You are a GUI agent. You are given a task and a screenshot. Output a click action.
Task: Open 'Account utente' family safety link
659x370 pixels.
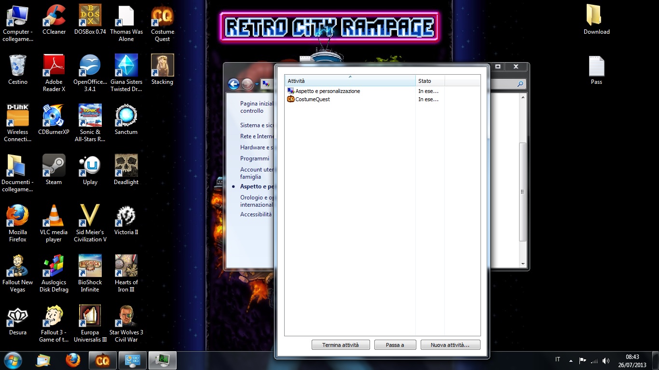click(x=257, y=173)
